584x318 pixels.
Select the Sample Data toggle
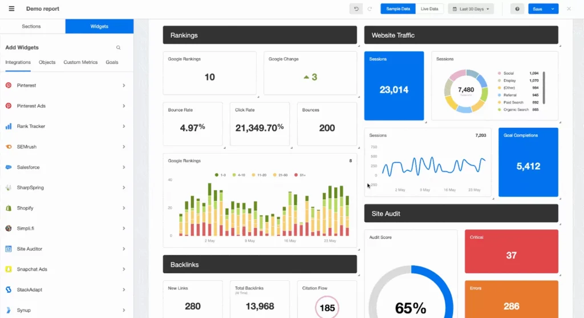(x=398, y=9)
